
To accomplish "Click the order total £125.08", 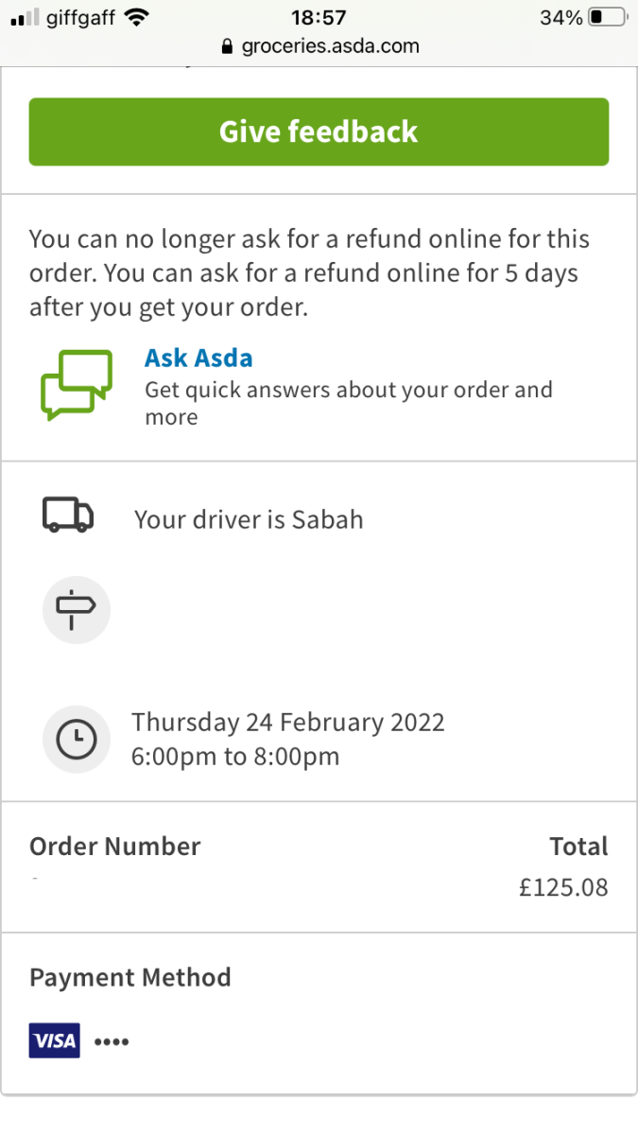I will coord(563,888).
